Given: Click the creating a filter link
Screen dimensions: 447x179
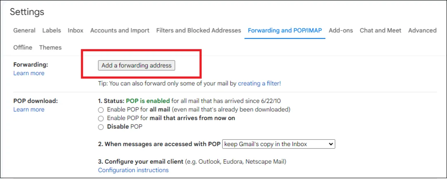Looking at the screenshot, I should click(259, 83).
